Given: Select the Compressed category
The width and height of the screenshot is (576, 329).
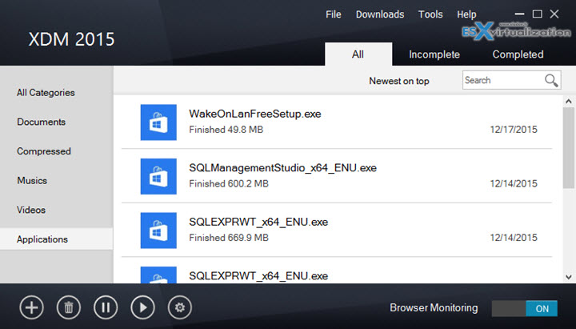Looking at the screenshot, I should (44, 151).
